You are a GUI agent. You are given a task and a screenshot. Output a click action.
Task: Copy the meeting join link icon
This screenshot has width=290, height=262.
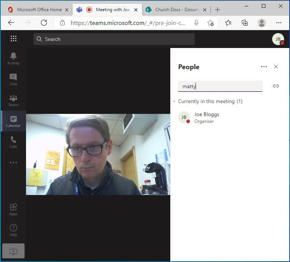[276, 86]
